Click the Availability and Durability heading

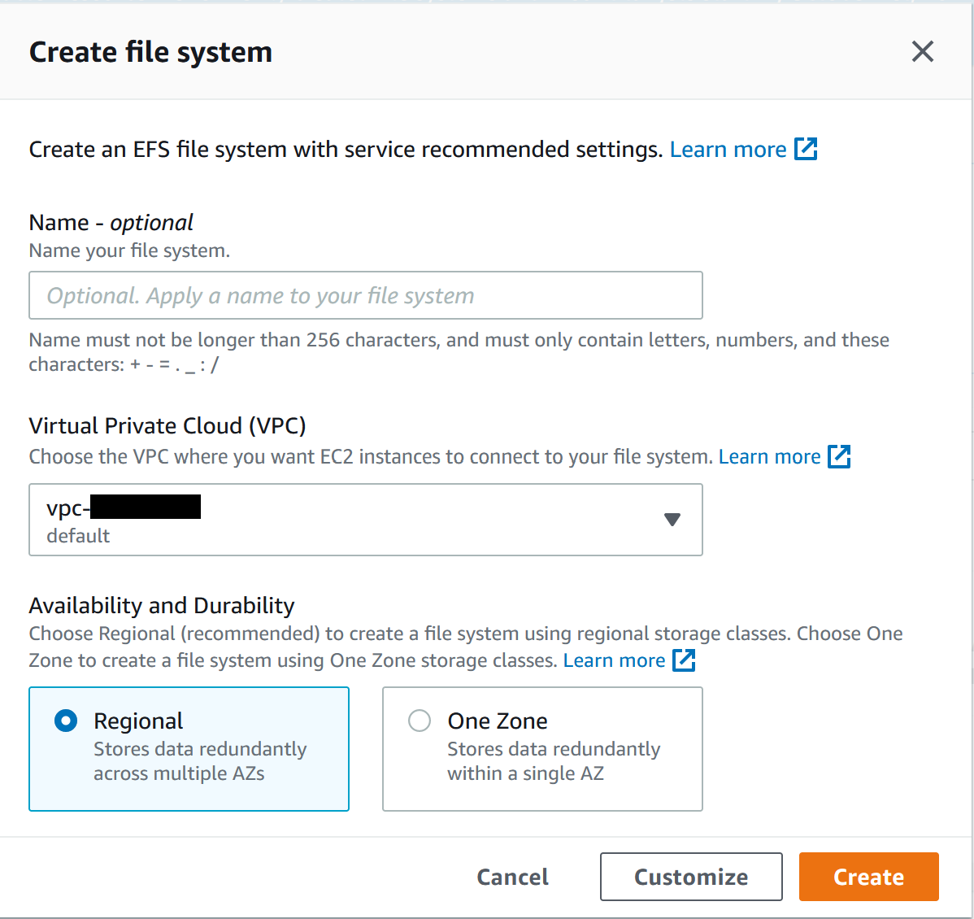(162, 605)
